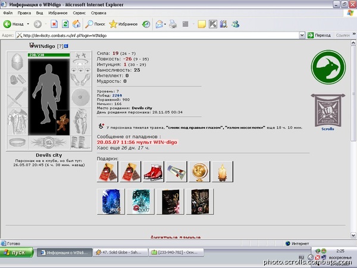Click the Mail envelope icon

coord(159,24)
